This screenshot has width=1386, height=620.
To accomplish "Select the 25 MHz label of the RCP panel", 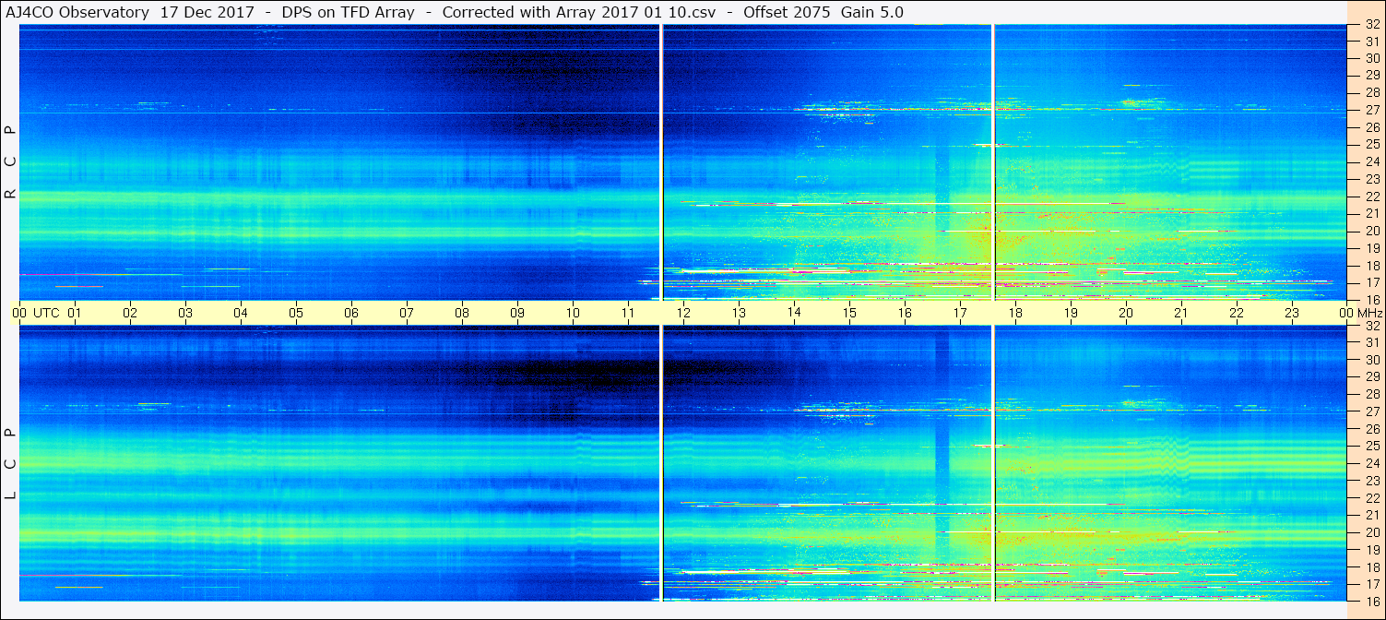I will pos(1372,144).
